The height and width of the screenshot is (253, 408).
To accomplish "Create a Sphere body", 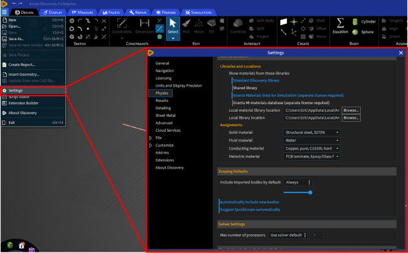I will click(x=363, y=32).
